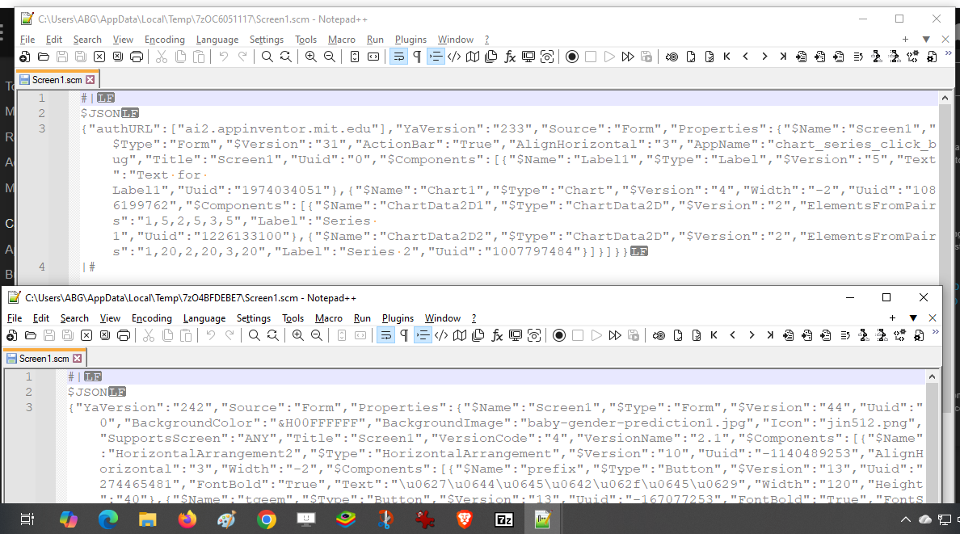Click Zoom out icon in upper window
Image resolution: width=960 pixels, height=534 pixels.
pyautogui.click(x=330, y=57)
